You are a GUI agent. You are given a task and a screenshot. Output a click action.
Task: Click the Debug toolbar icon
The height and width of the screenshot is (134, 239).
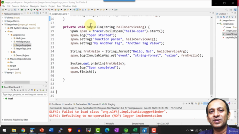25,10
